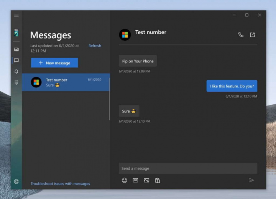Pop out conversation into separate window
The width and height of the screenshot is (276, 199).
coord(252,35)
